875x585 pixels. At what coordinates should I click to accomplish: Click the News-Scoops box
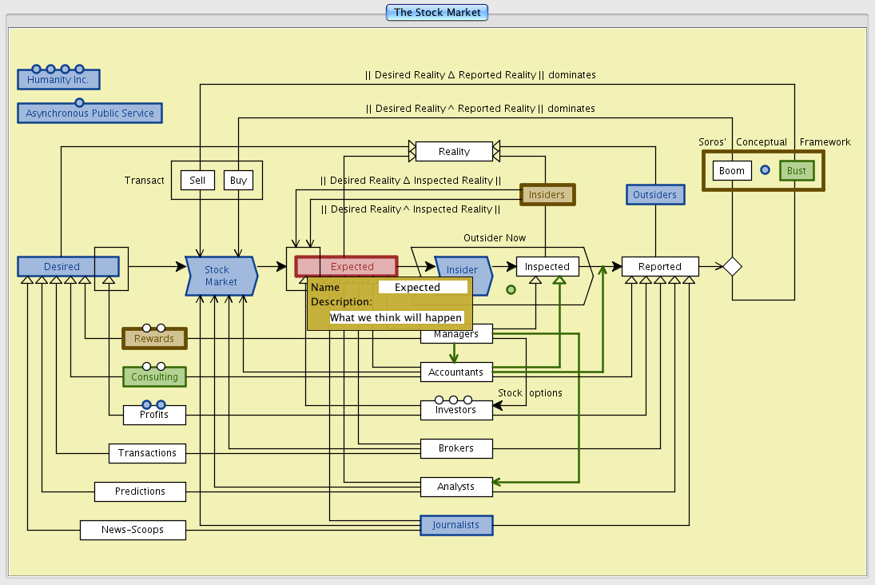coord(133,529)
